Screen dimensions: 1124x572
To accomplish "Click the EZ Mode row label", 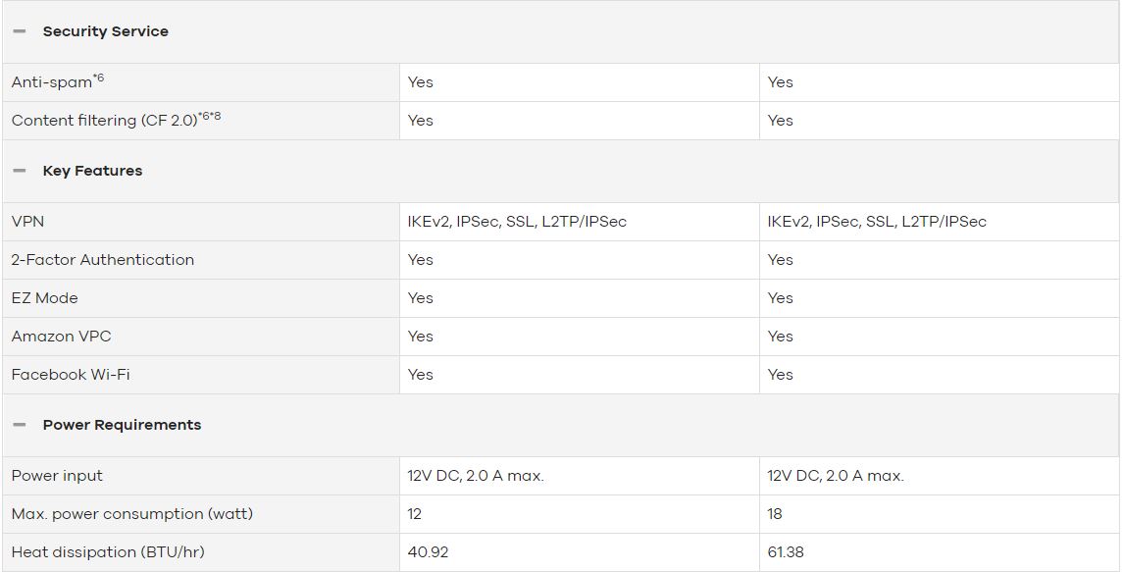I will tap(44, 298).
